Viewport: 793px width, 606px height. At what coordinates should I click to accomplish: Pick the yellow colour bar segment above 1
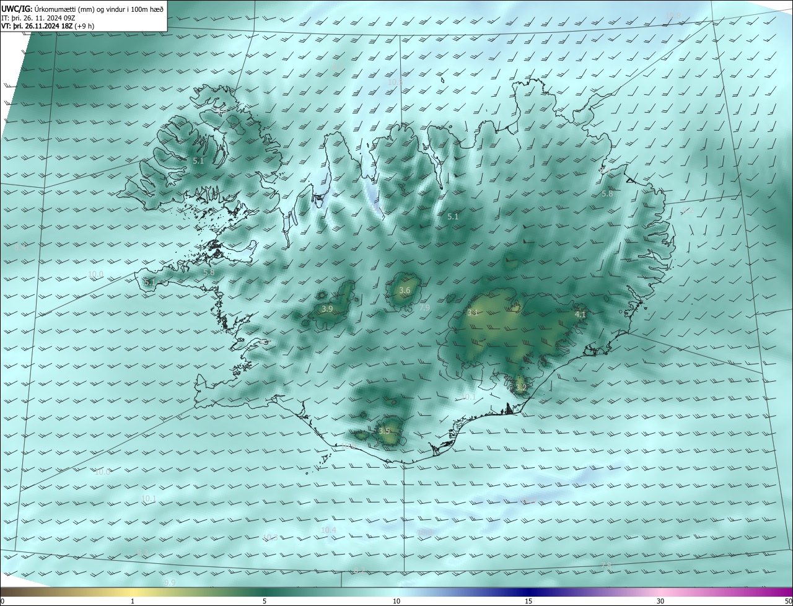pos(133,592)
